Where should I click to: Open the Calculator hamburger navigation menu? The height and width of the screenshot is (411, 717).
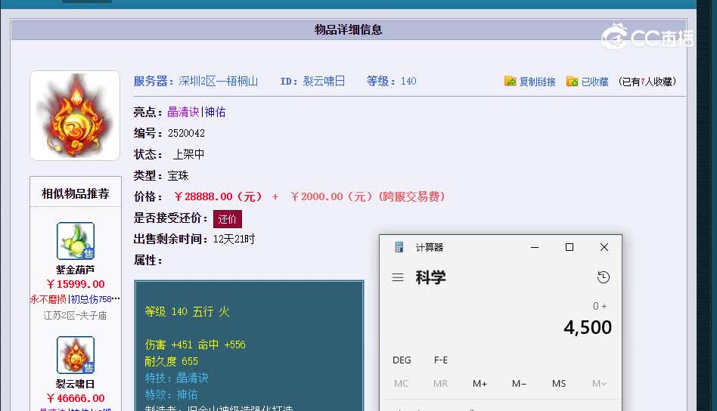tap(398, 277)
